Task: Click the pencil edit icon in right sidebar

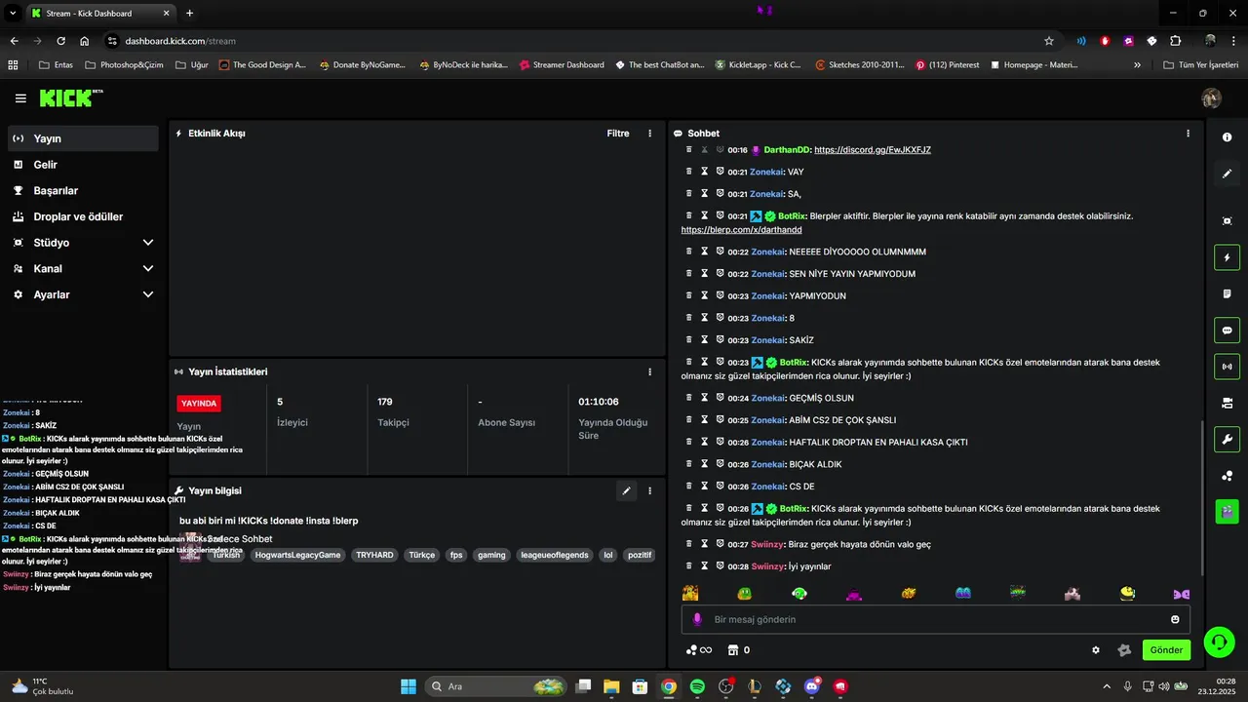Action: tap(1227, 174)
